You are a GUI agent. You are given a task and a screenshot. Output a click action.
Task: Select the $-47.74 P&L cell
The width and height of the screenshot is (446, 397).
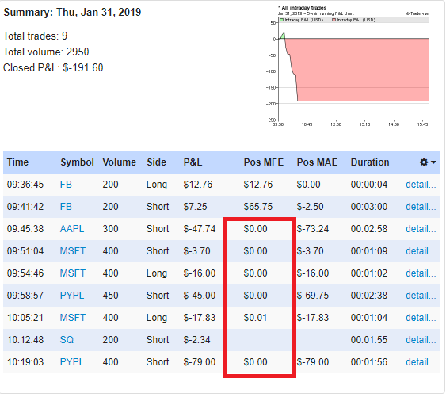200,229
